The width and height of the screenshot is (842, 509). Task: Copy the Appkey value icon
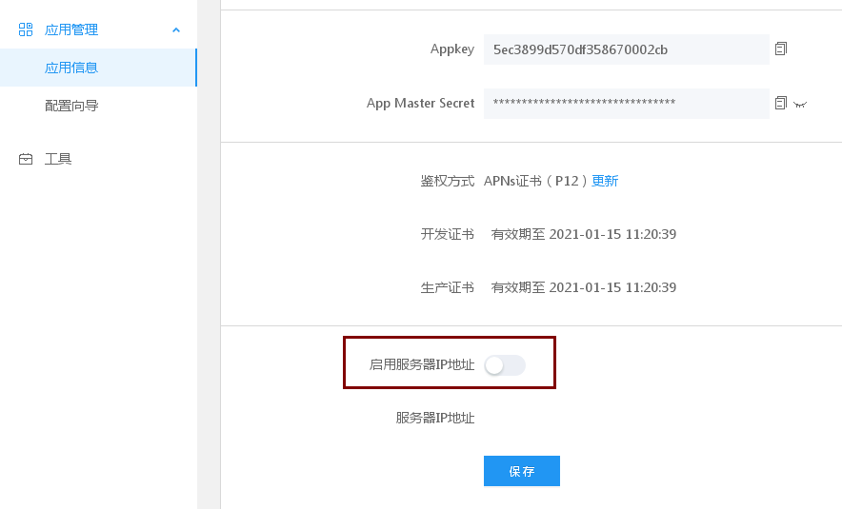(x=781, y=49)
